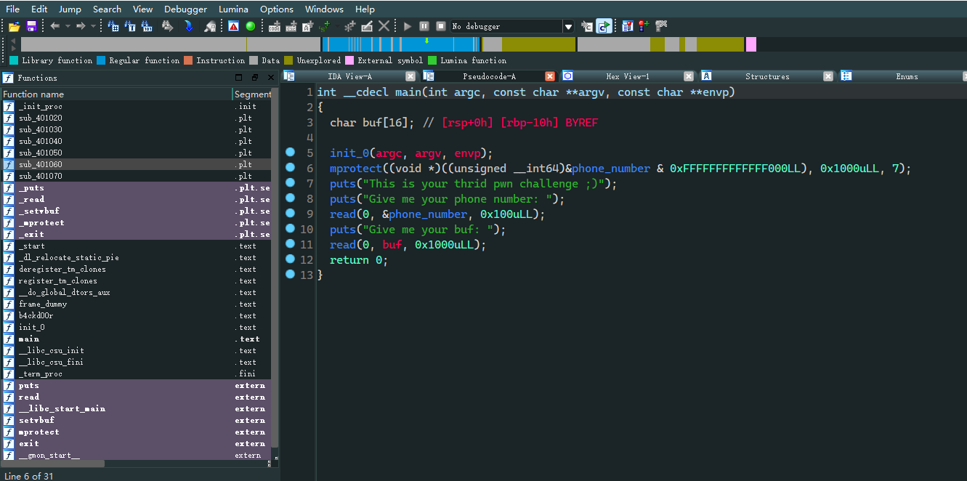
Task: Click the blue down-arrow toolbar icon
Action: [189, 26]
